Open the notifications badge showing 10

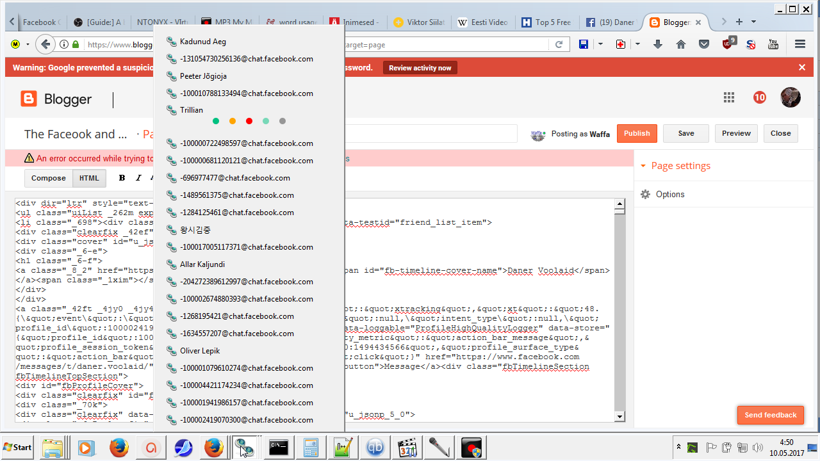coord(759,97)
